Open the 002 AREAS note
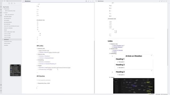The width and height of the screenshot is (170, 95). pyautogui.click(x=7, y=20)
